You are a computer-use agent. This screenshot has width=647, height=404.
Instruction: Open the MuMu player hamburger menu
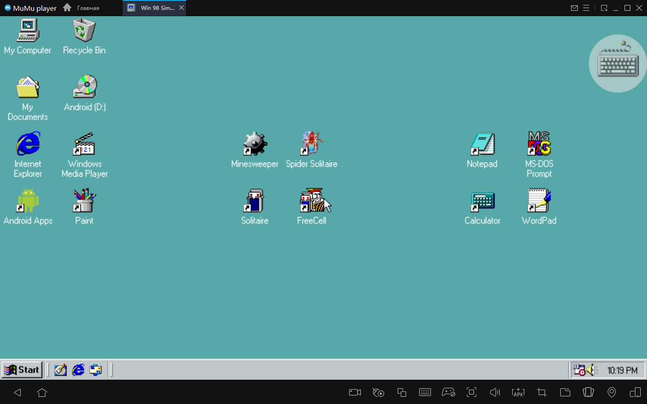586,8
